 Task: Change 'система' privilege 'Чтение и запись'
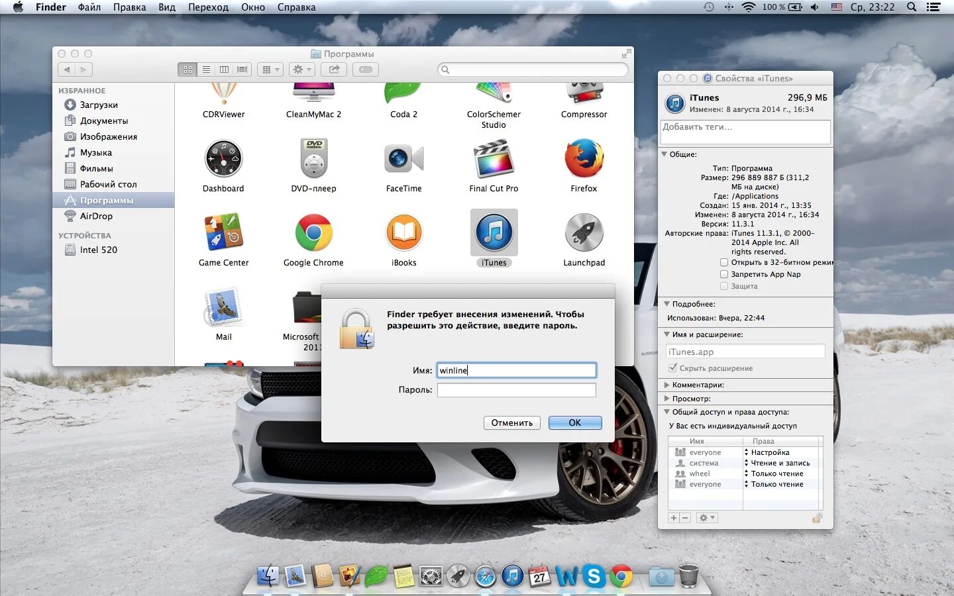tap(780, 463)
